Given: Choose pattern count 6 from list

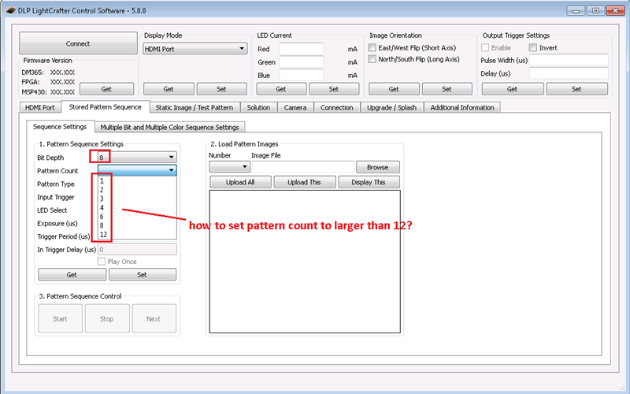Looking at the screenshot, I should click(137, 216).
